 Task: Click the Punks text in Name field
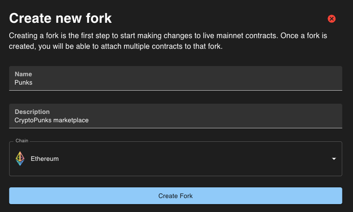24,83
